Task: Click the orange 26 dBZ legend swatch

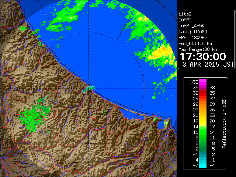Action: click(203, 104)
